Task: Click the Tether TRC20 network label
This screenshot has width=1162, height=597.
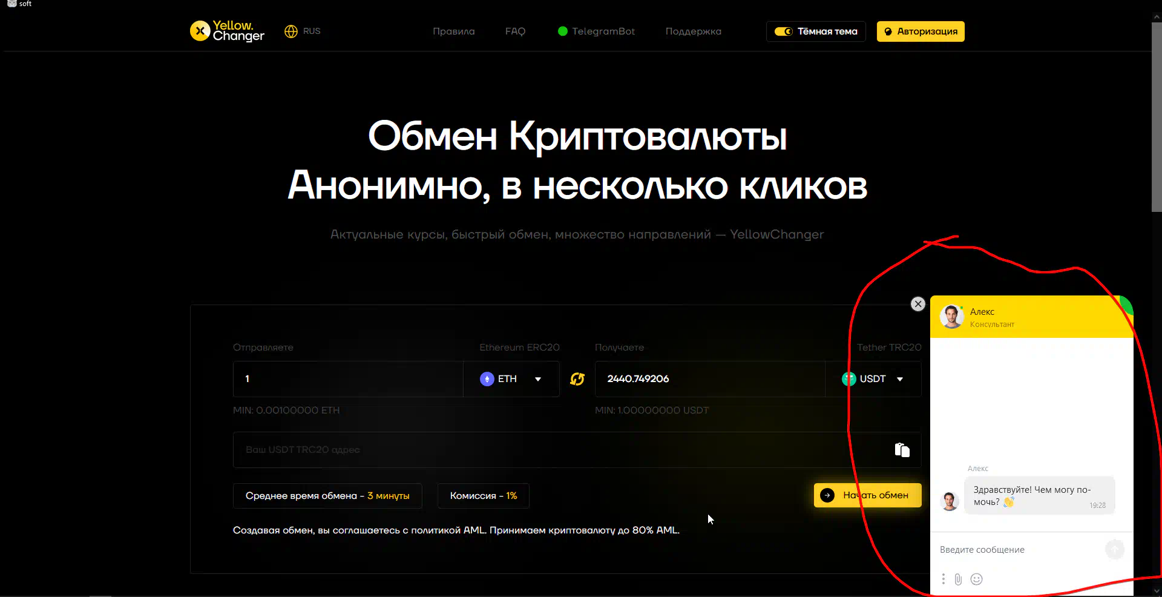Action: (889, 348)
